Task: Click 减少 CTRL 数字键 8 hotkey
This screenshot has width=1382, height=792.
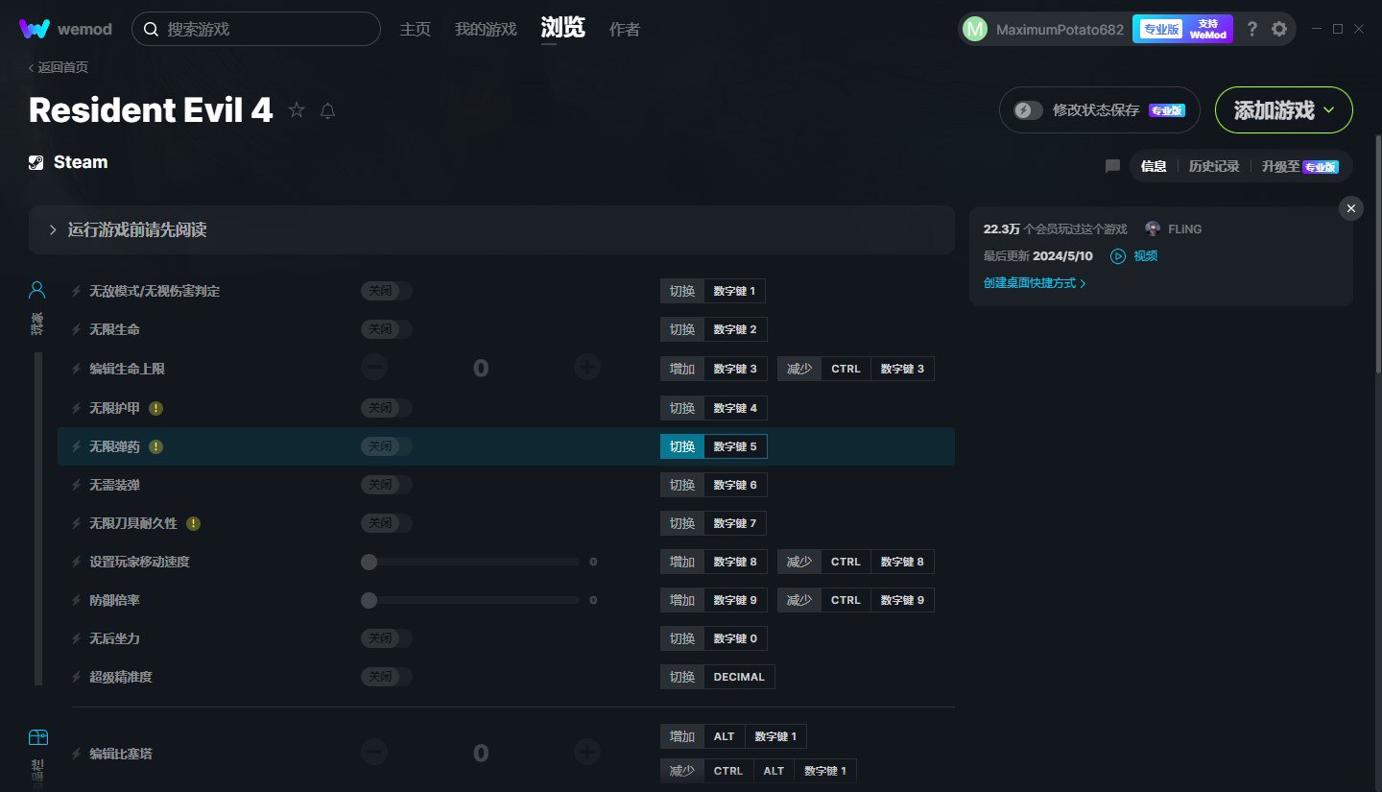Action: coord(856,562)
